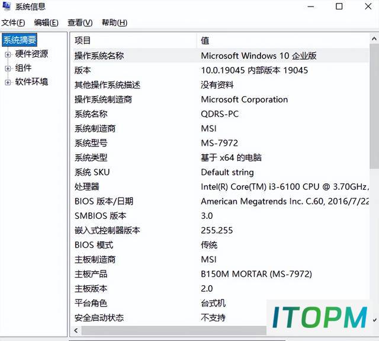Image resolution: width=379 pixels, height=341 pixels.
Task: Select the 版本 row label
Action: (83, 71)
